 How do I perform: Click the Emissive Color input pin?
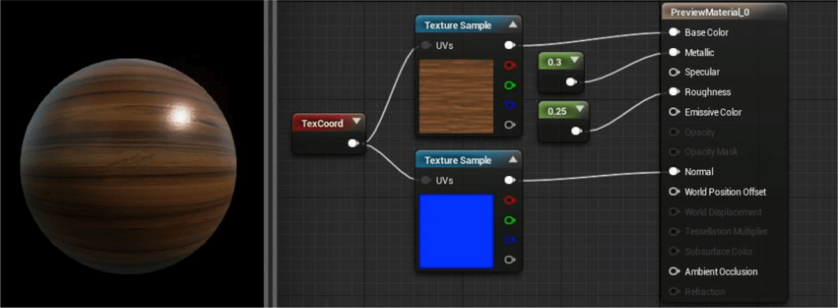pyautogui.click(x=674, y=112)
